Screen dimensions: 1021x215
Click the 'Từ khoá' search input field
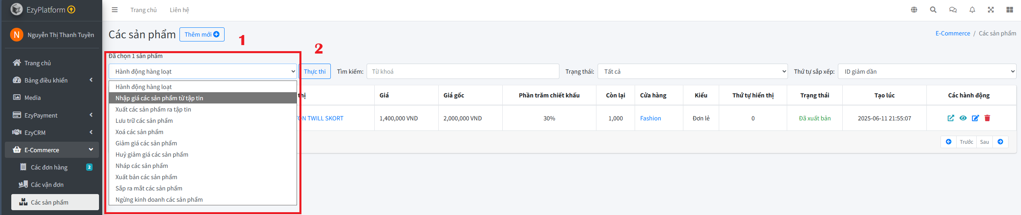[462, 72]
